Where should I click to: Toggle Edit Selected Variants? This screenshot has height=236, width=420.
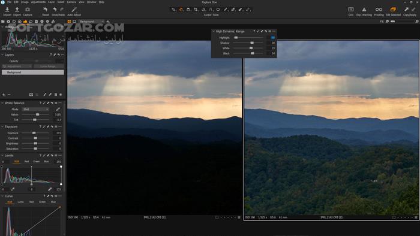point(393,10)
